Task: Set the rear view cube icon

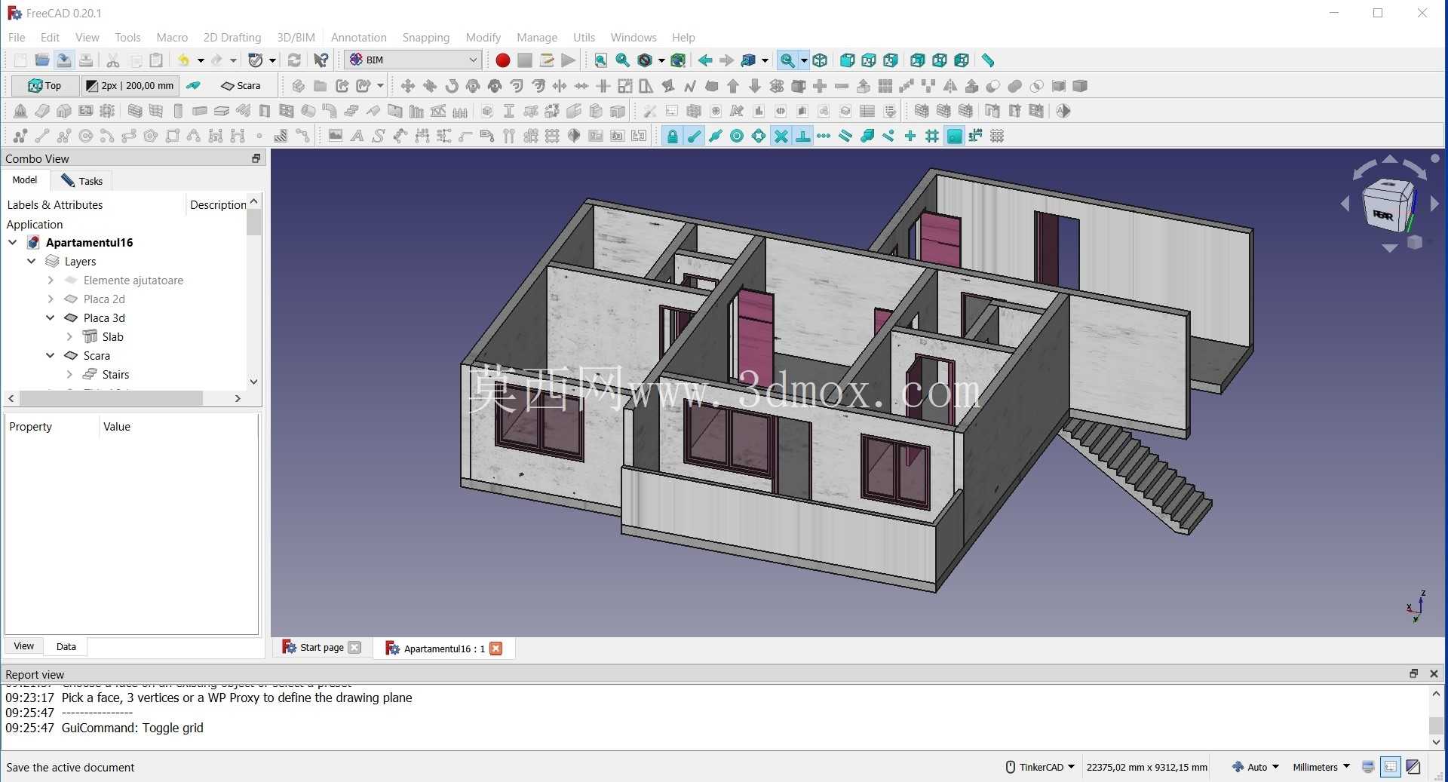Action: pos(918,60)
